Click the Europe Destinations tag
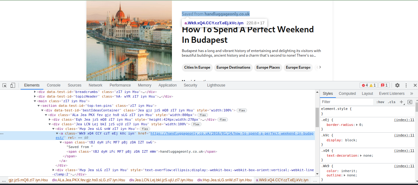418x185 pixels. [233, 67]
